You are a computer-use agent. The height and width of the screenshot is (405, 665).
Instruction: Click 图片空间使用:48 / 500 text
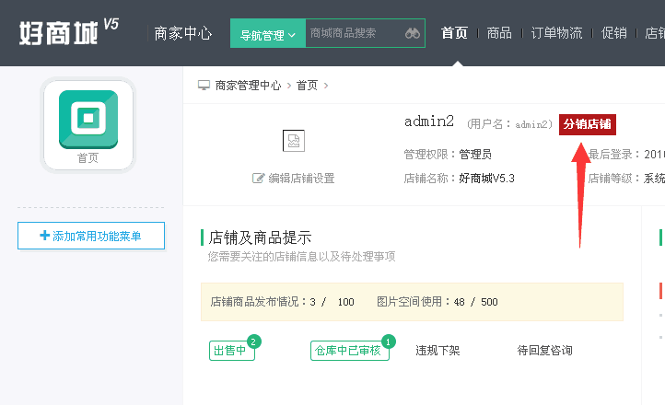(x=437, y=302)
